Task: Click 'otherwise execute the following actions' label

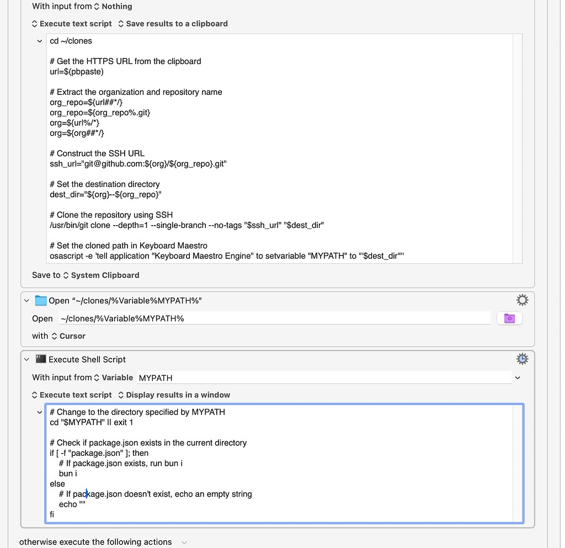Action: coord(95,542)
